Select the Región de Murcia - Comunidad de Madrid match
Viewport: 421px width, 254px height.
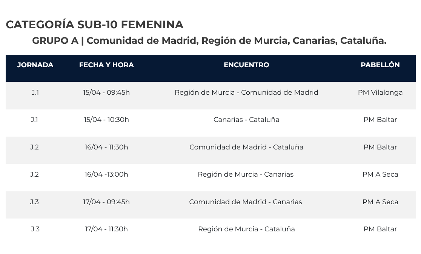coord(246,92)
